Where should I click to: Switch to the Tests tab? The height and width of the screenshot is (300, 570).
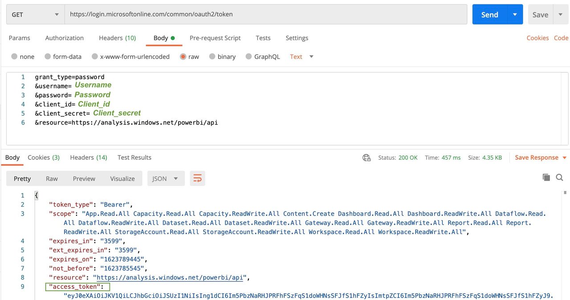(x=263, y=38)
